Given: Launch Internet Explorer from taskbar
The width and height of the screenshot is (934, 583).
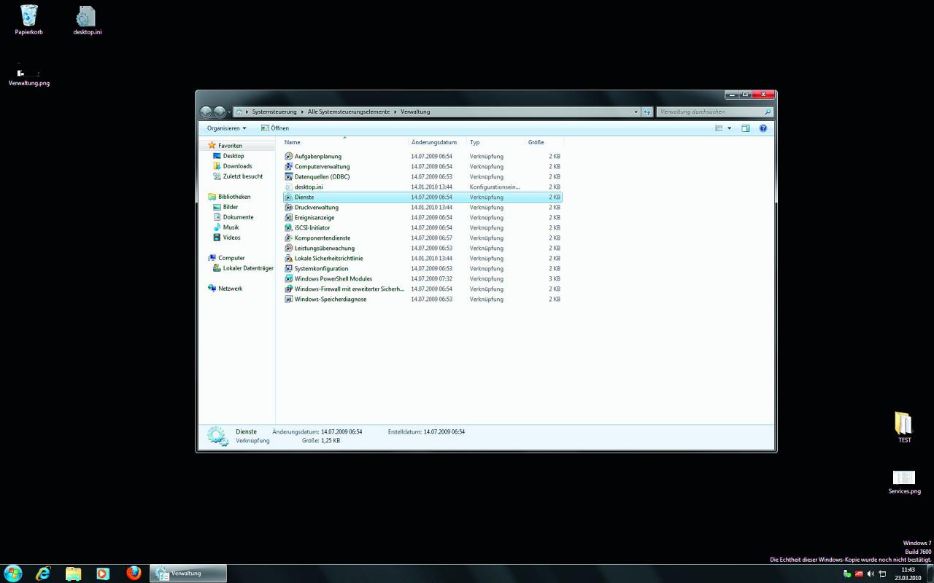Looking at the screenshot, I should point(44,574).
